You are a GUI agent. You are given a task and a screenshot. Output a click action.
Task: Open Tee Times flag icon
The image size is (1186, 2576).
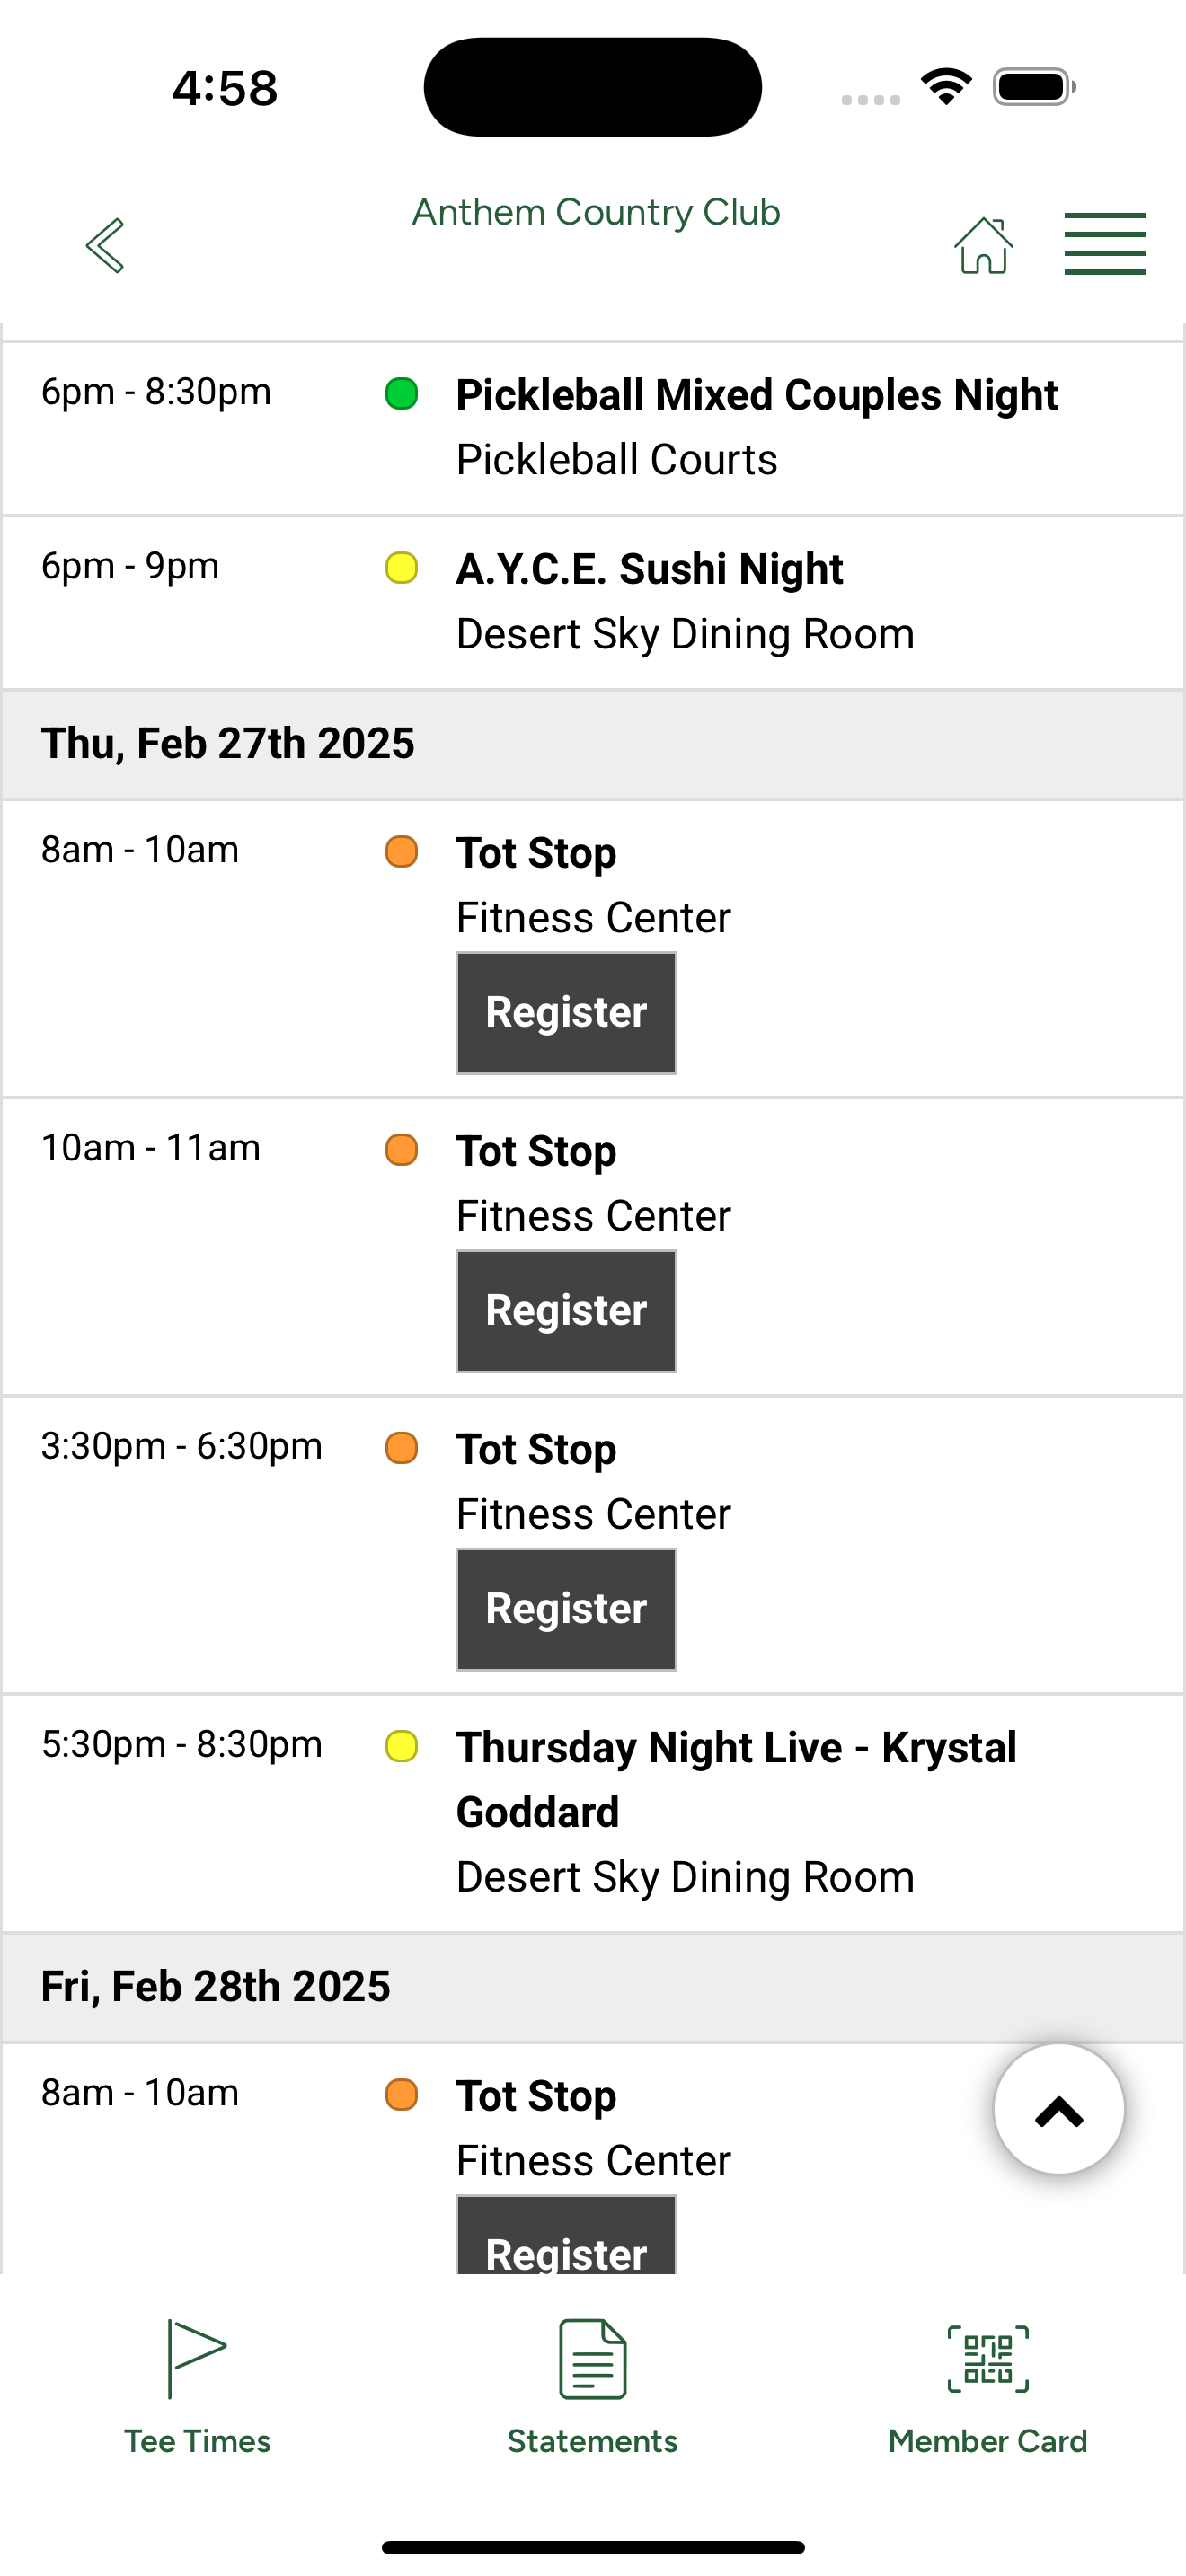[197, 2359]
